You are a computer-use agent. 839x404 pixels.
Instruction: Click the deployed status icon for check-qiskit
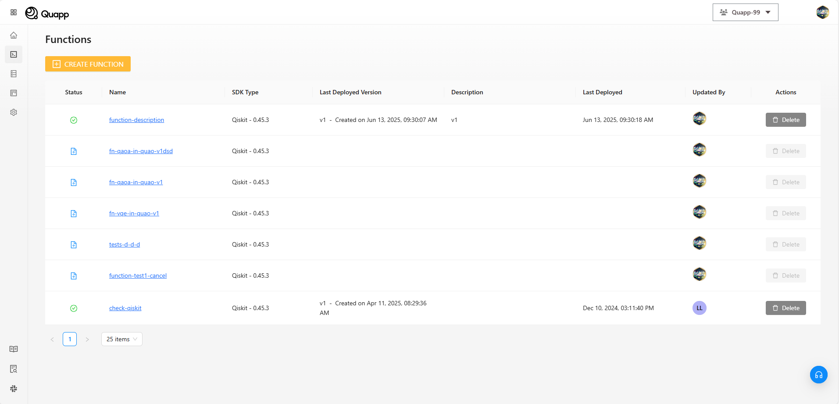74,308
